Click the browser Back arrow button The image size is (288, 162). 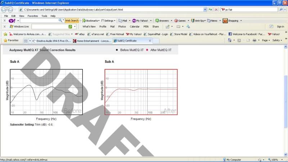click(4, 10)
